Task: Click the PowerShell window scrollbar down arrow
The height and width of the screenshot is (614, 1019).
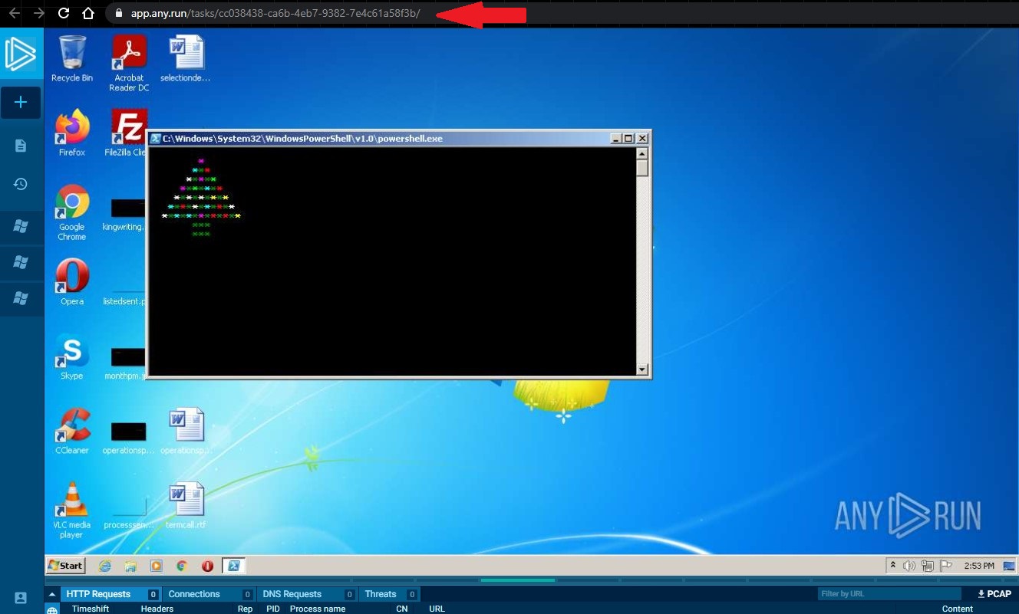Action: 641,369
